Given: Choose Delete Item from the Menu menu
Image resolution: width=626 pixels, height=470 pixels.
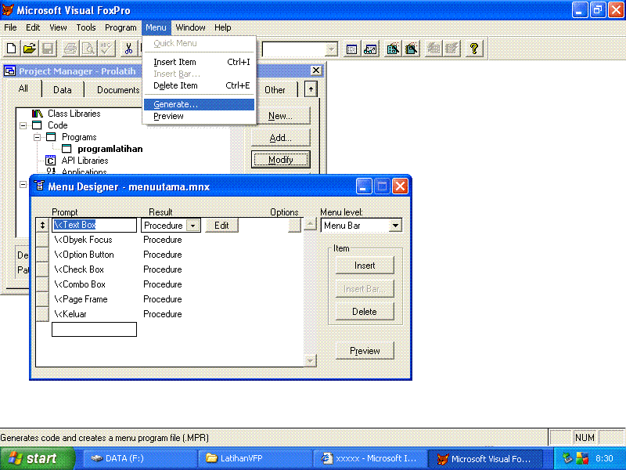Looking at the screenshot, I should [x=199, y=85].
